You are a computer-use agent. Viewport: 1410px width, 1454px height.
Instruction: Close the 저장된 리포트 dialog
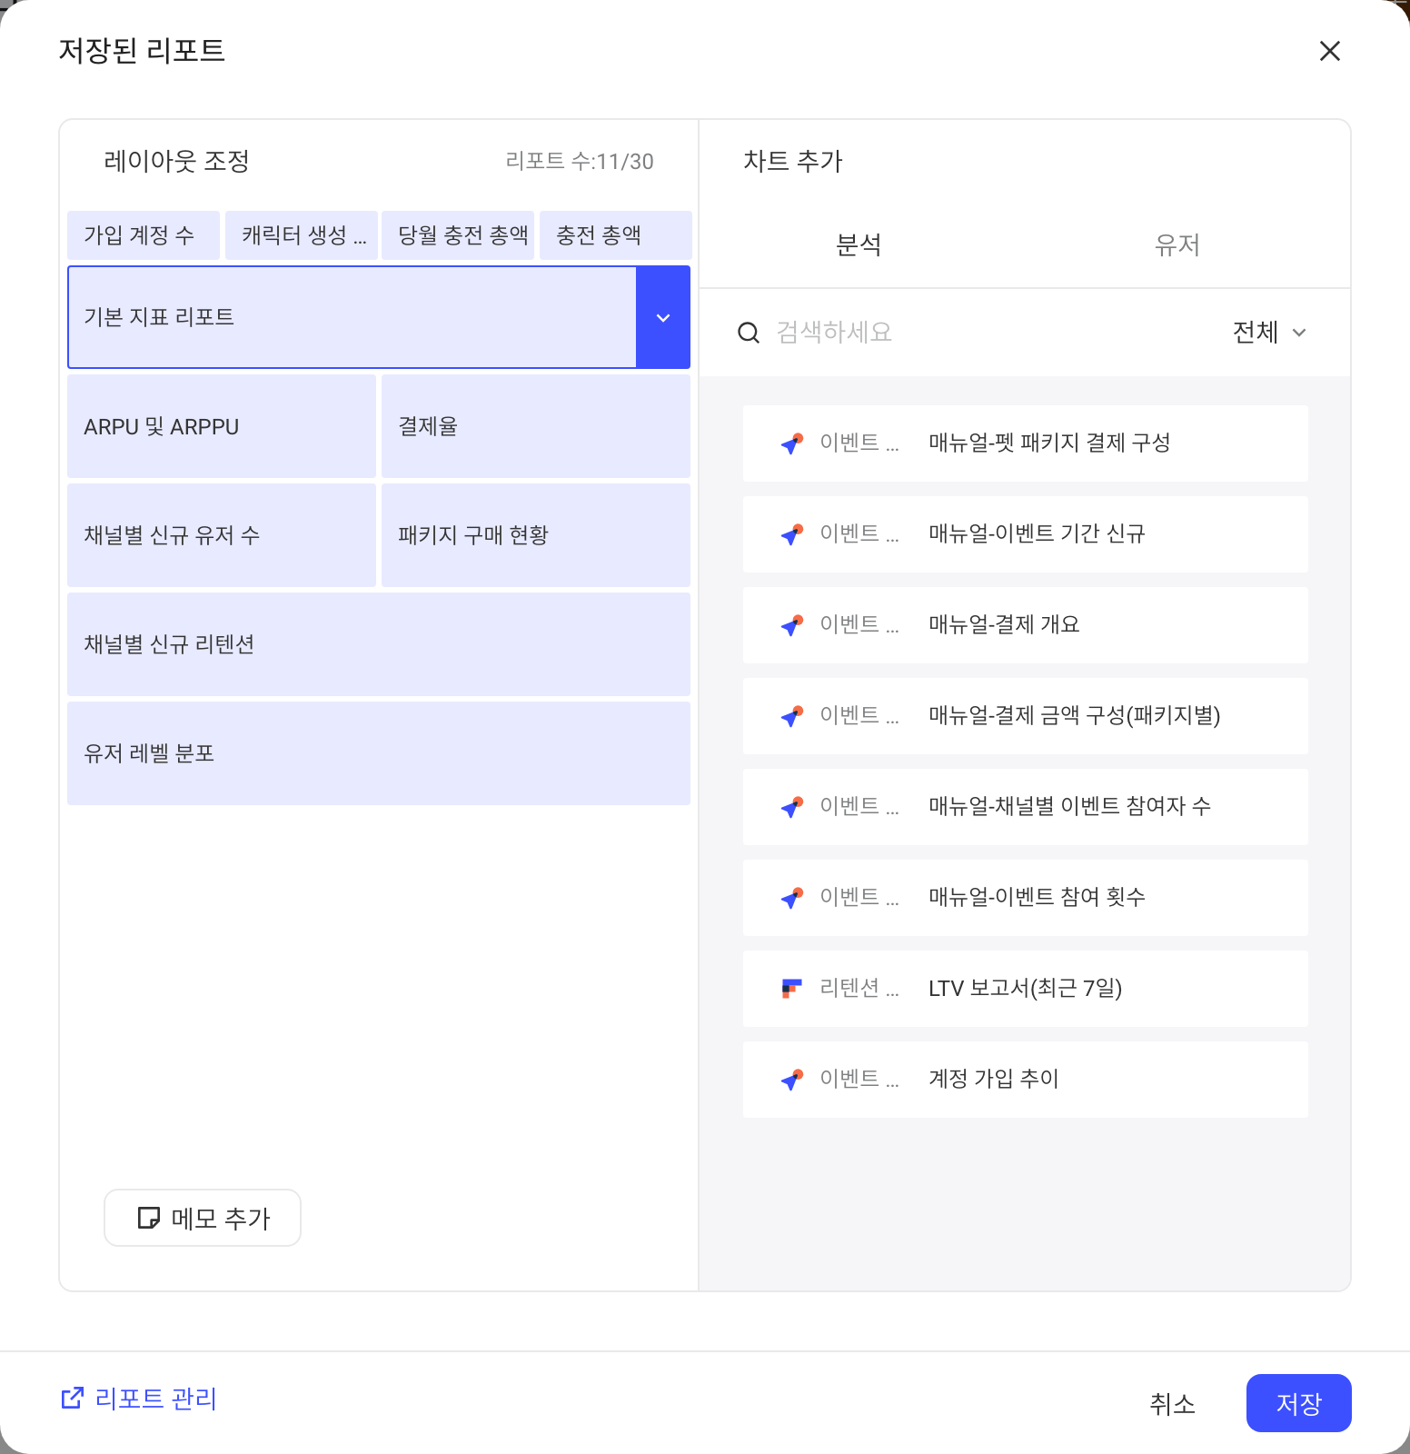pyautogui.click(x=1329, y=51)
